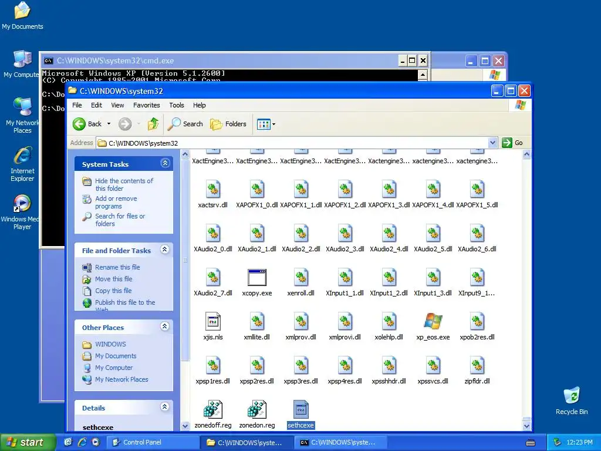The image size is (601, 451).
Task: Open the Back button history dropdown arrow
Action: click(x=109, y=124)
